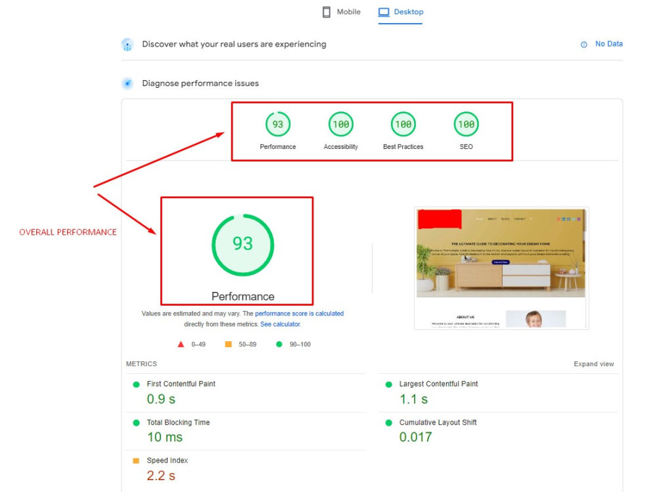Click the Diagnose performance issues icon

click(127, 83)
